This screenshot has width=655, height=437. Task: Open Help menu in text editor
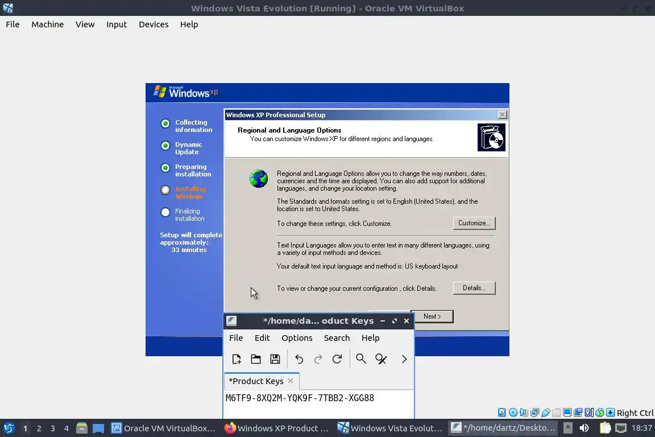[x=371, y=338]
